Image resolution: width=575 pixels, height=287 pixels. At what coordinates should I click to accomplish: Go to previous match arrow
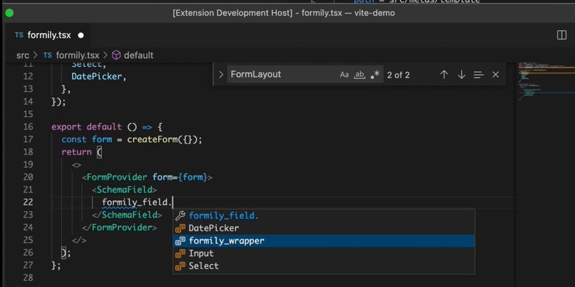444,75
